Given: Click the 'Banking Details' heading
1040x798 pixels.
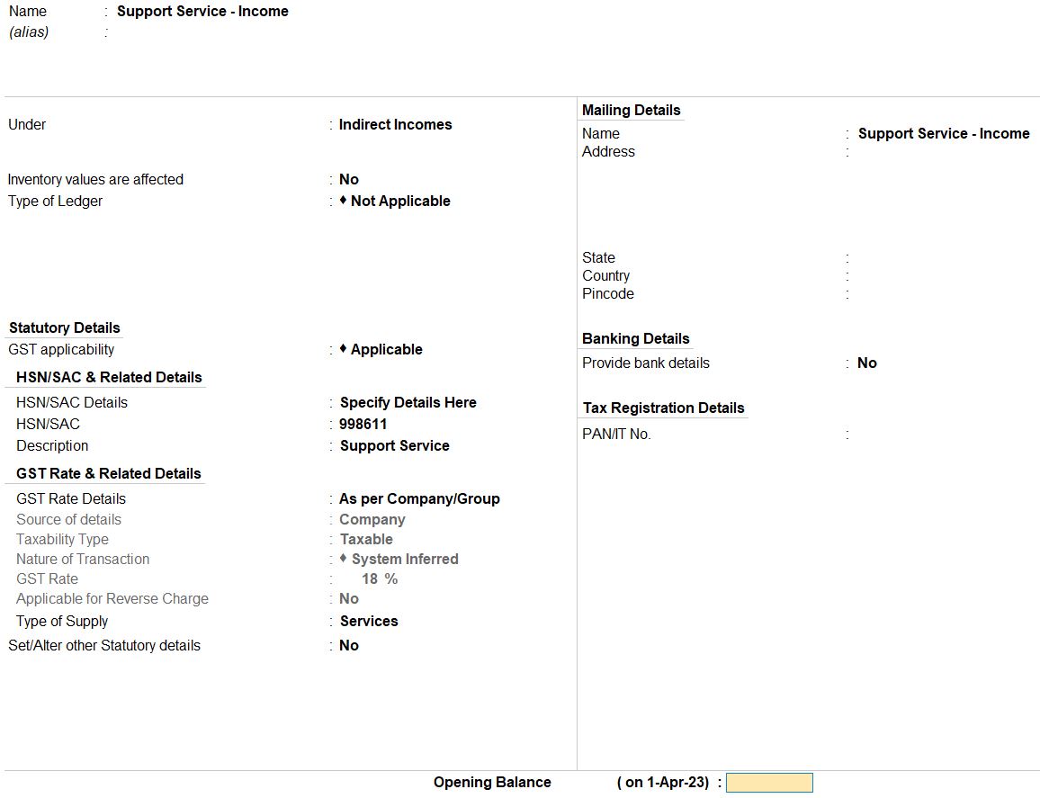Looking at the screenshot, I should tap(635, 339).
